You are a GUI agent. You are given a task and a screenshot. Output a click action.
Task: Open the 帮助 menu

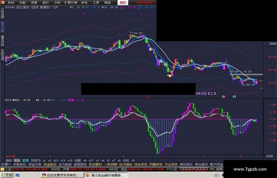pyautogui.click(x=108, y=3)
